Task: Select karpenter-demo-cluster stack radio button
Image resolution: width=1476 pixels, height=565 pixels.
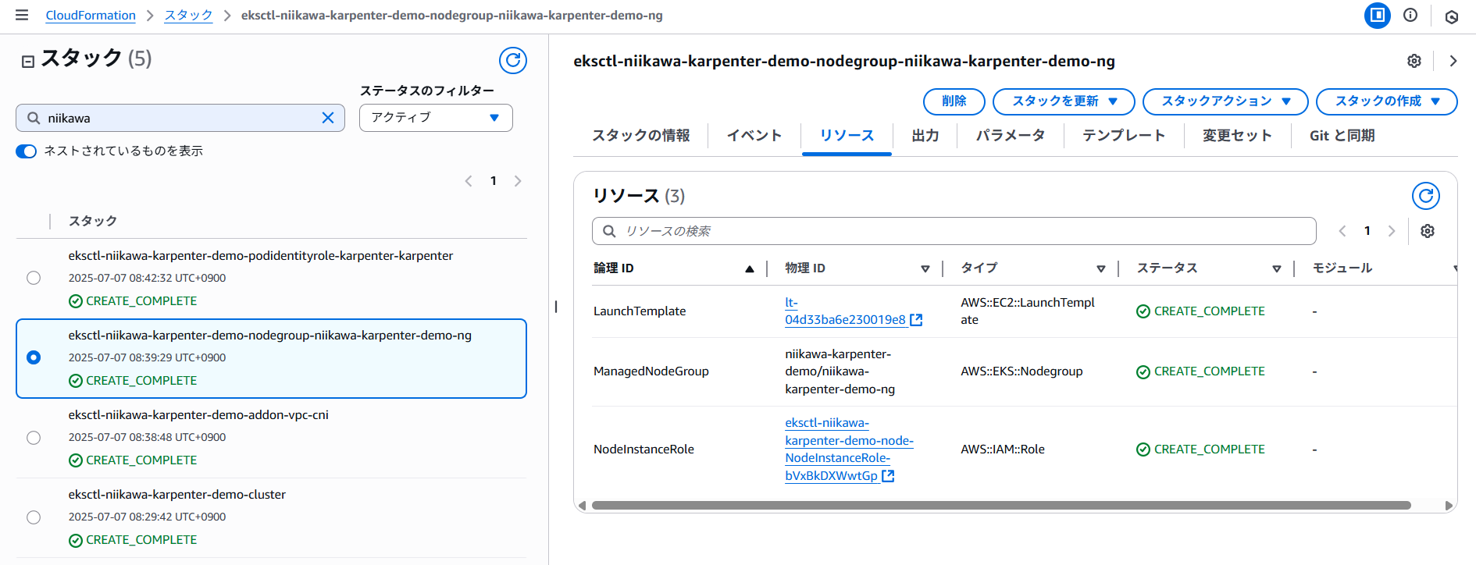Action: click(34, 517)
